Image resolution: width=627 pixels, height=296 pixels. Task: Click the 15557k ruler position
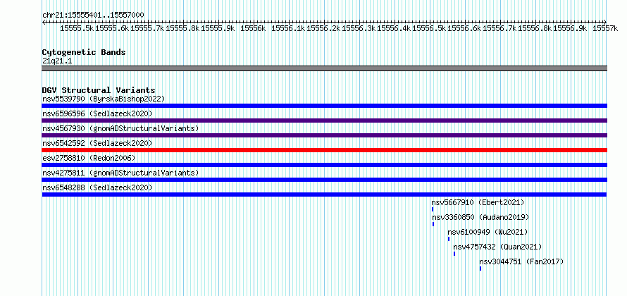coord(605,28)
